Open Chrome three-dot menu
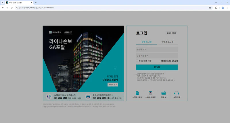 [227, 8]
